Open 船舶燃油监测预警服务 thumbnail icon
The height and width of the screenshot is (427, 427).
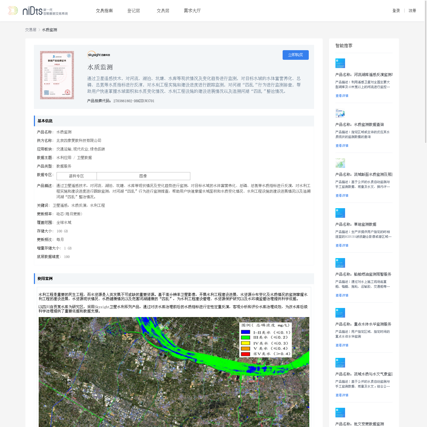click(x=340, y=263)
